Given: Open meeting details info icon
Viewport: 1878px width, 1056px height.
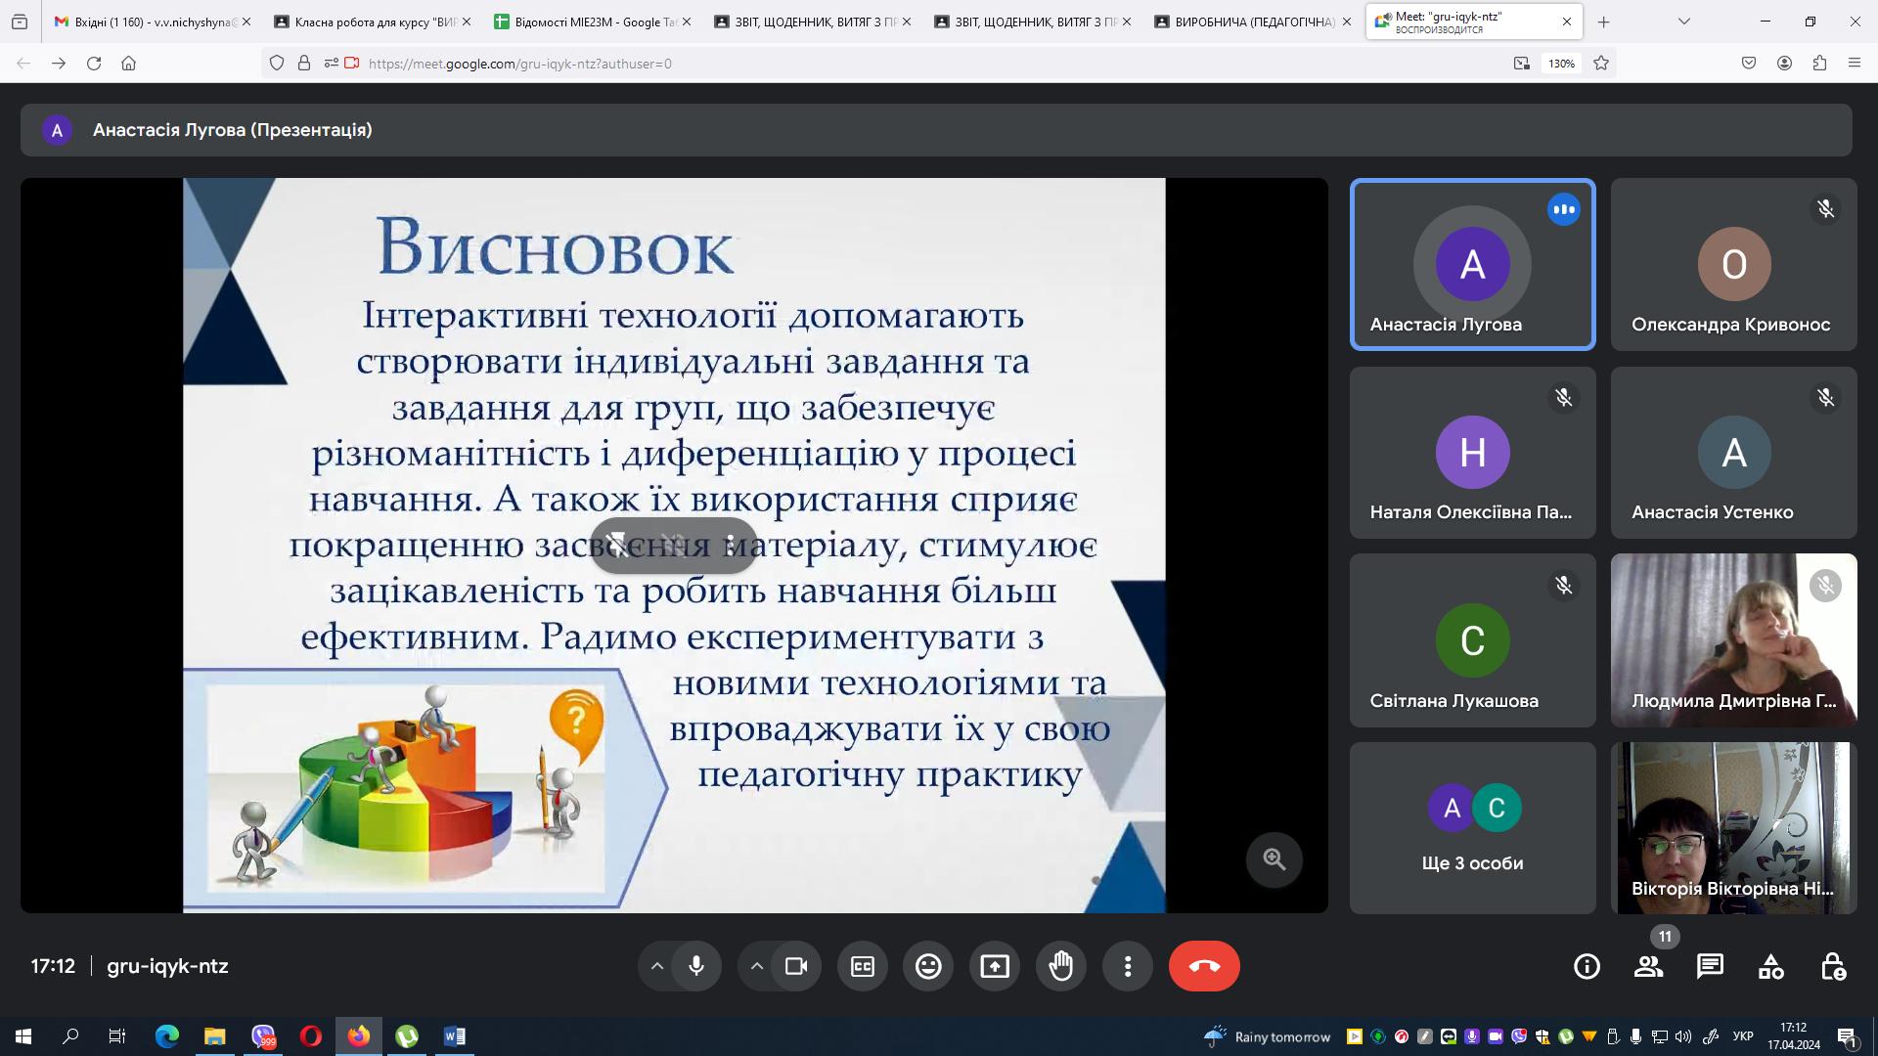Looking at the screenshot, I should coord(1587,966).
